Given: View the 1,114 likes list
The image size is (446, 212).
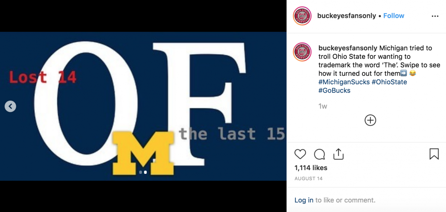Looking at the screenshot, I should point(311,168).
